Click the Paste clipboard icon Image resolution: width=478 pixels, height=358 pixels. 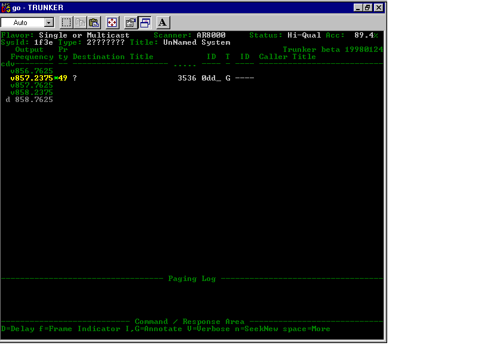pos(94,23)
